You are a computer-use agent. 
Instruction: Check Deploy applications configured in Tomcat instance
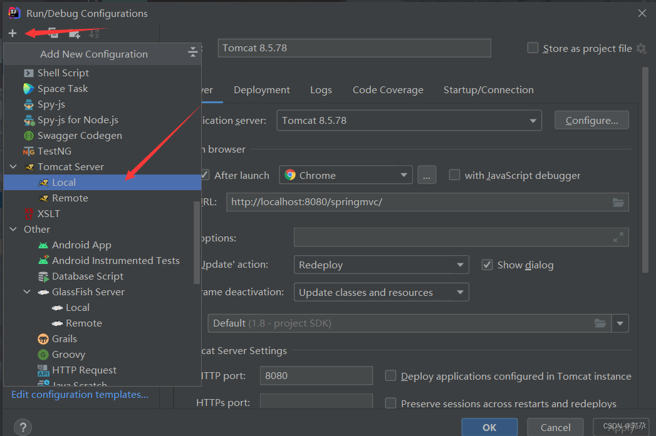point(390,375)
